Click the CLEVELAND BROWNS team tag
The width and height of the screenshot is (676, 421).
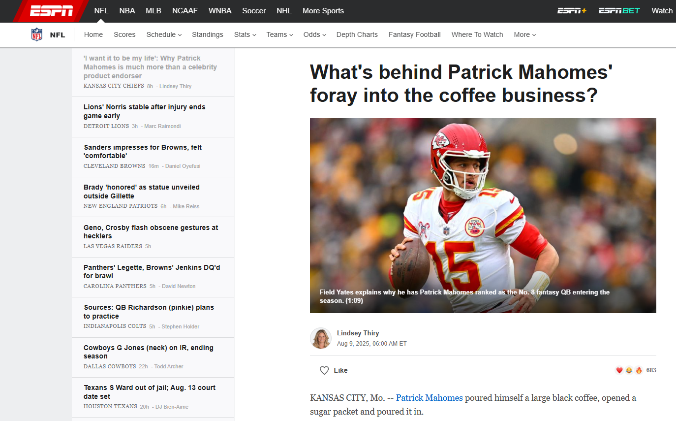coord(115,166)
